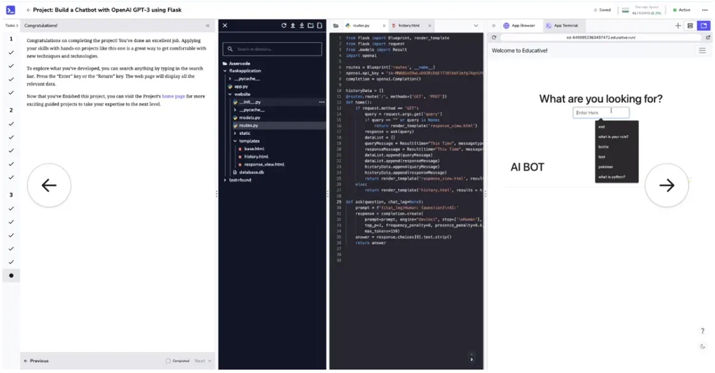
Task: Open the editor tabs overflow chevron
Action: click(x=476, y=26)
